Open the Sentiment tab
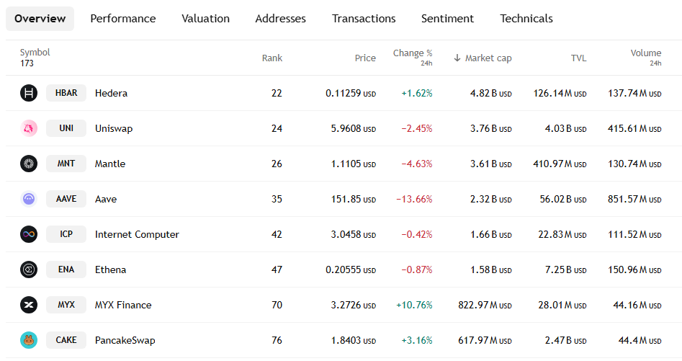This screenshot has height=361, width=682. [447, 19]
